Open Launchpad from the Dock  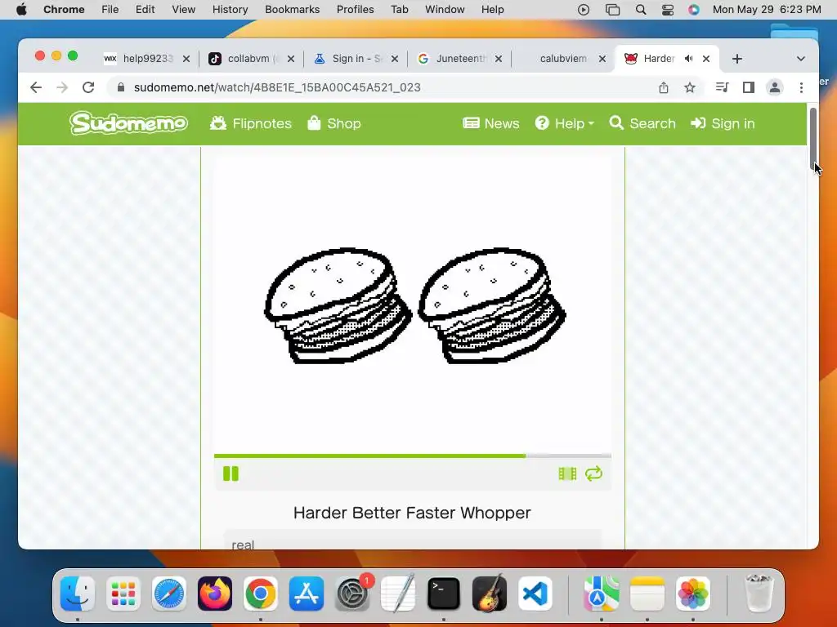pyautogui.click(x=123, y=594)
